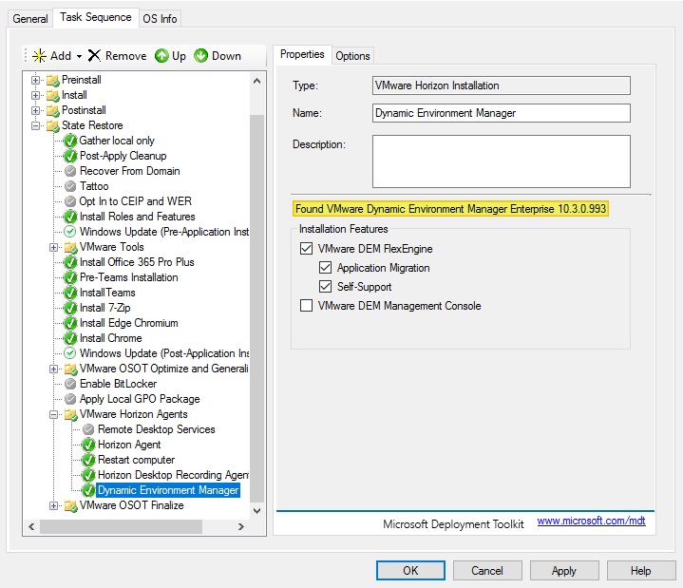This screenshot has height=588, width=683.
Task: Expand the VMware OSOT Finalize group
Action: pyautogui.click(x=54, y=505)
